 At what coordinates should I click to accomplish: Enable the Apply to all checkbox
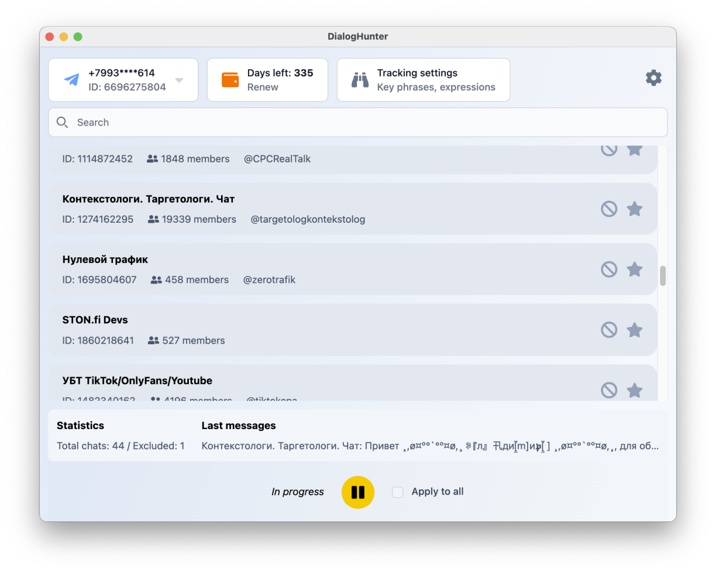point(398,492)
